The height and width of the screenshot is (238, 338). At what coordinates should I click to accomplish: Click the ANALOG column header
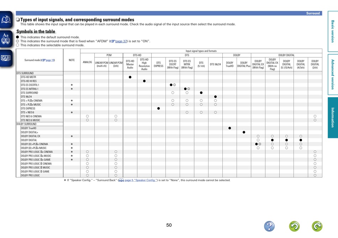[x=87, y=62]
